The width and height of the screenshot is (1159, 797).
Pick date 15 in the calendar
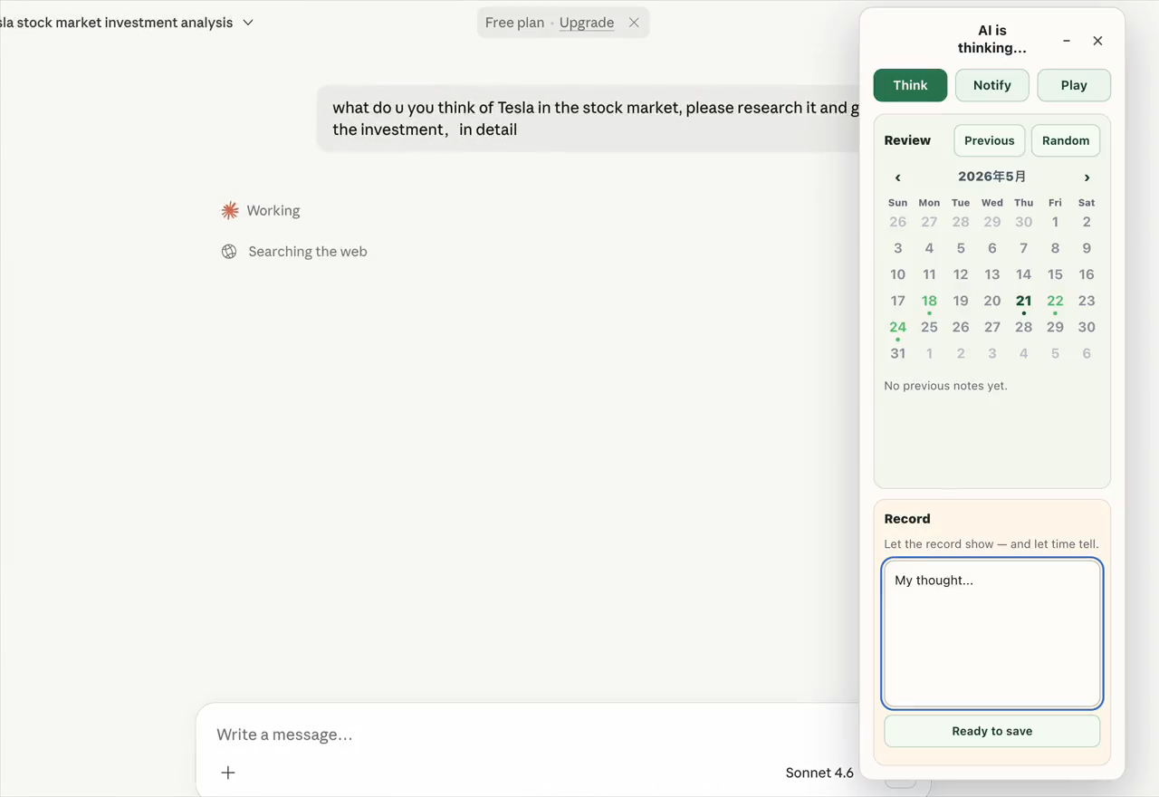(x=1055, y=274)
